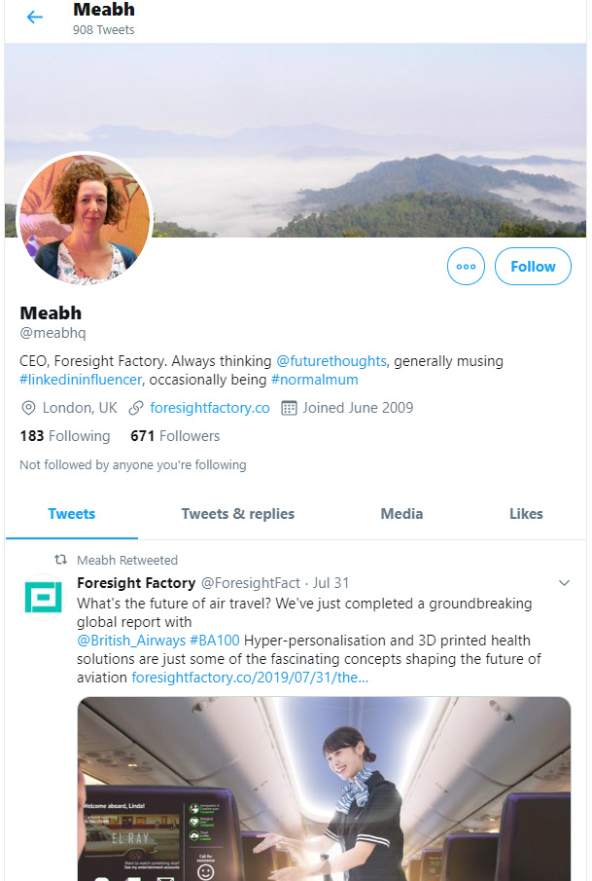This screenshot has width=592, height=881.
Task: Click the calendar icon next to the join date
Action: (x=289, y=408)
